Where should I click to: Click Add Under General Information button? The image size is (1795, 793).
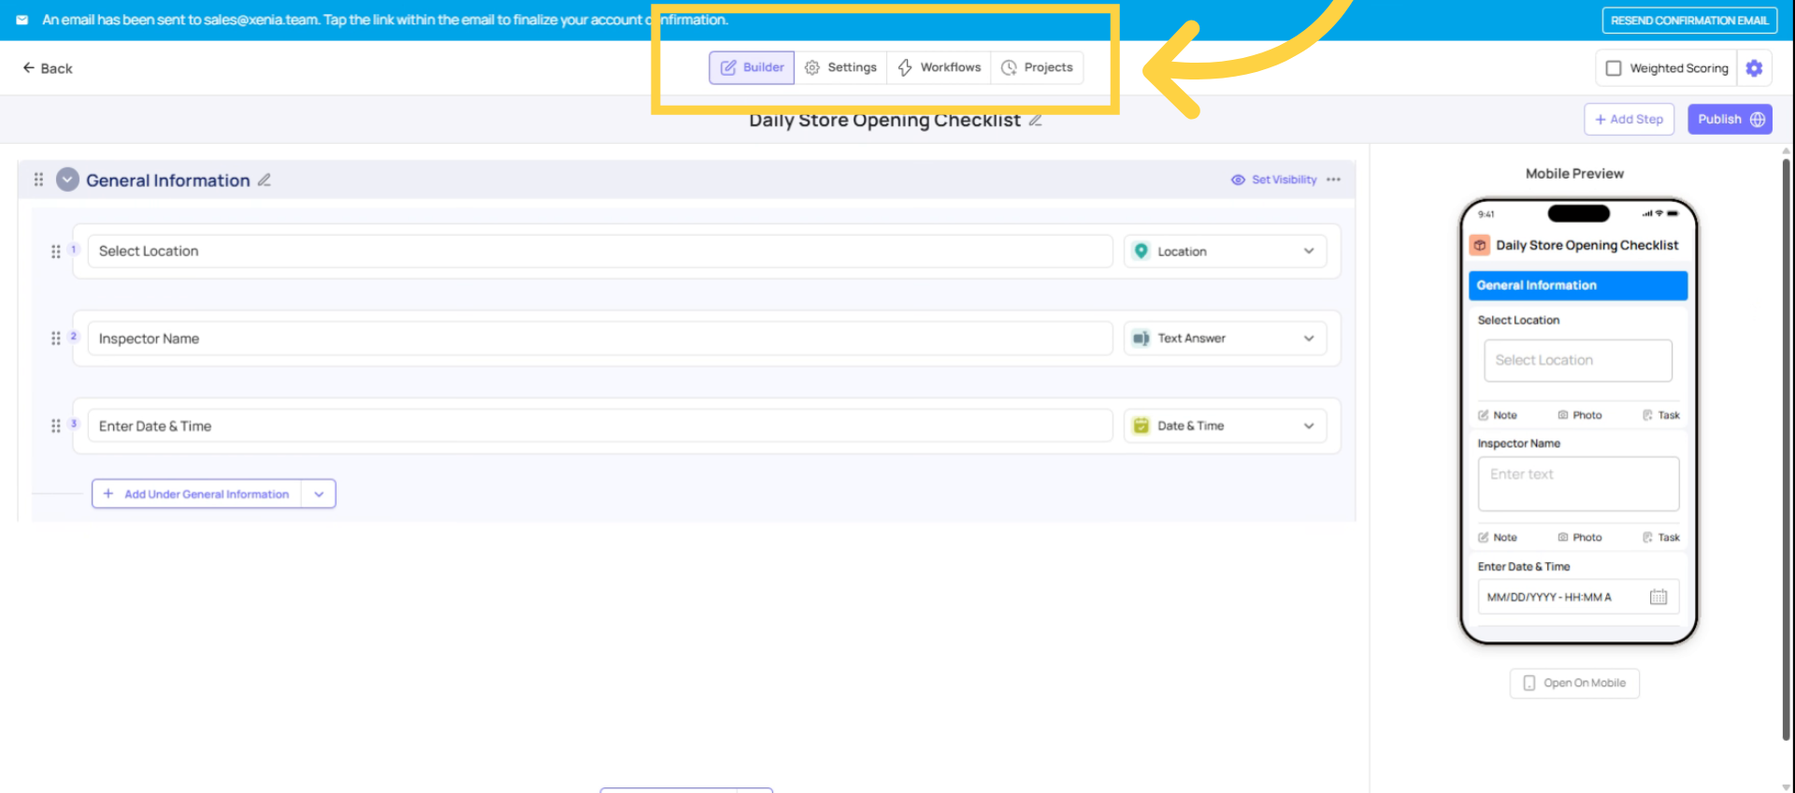point(196,494)
